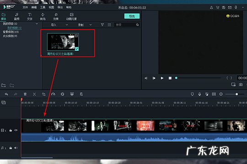Play the preview video
The height and width of the screenshot is (164, 247).
(162, 78)
